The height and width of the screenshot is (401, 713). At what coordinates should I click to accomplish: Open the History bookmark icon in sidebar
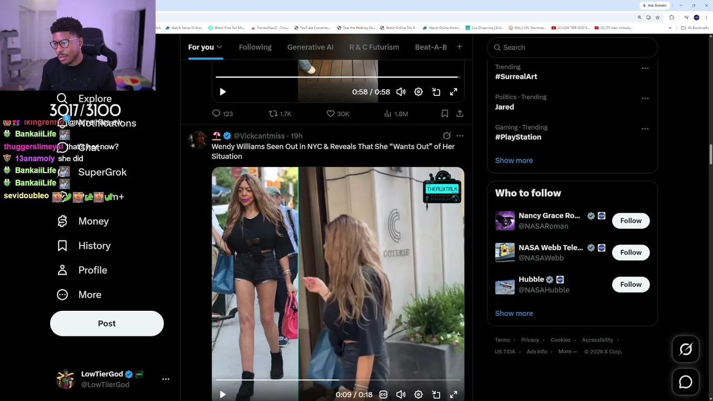[62, 246]
